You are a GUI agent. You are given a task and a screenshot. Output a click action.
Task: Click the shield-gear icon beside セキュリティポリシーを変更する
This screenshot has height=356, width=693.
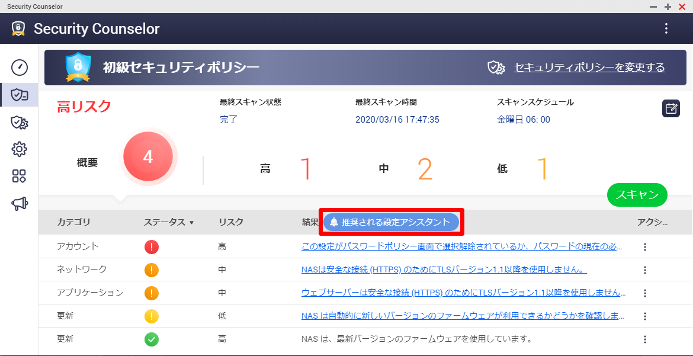(x=496, y=68)
